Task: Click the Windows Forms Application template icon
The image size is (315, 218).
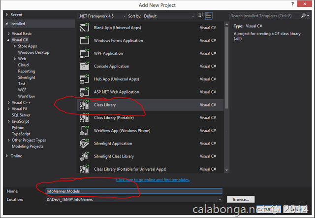Action: [84, 40]
